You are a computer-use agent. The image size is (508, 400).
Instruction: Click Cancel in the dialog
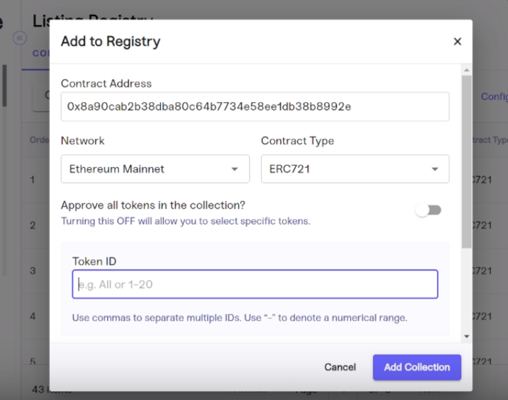click(340, 367)
